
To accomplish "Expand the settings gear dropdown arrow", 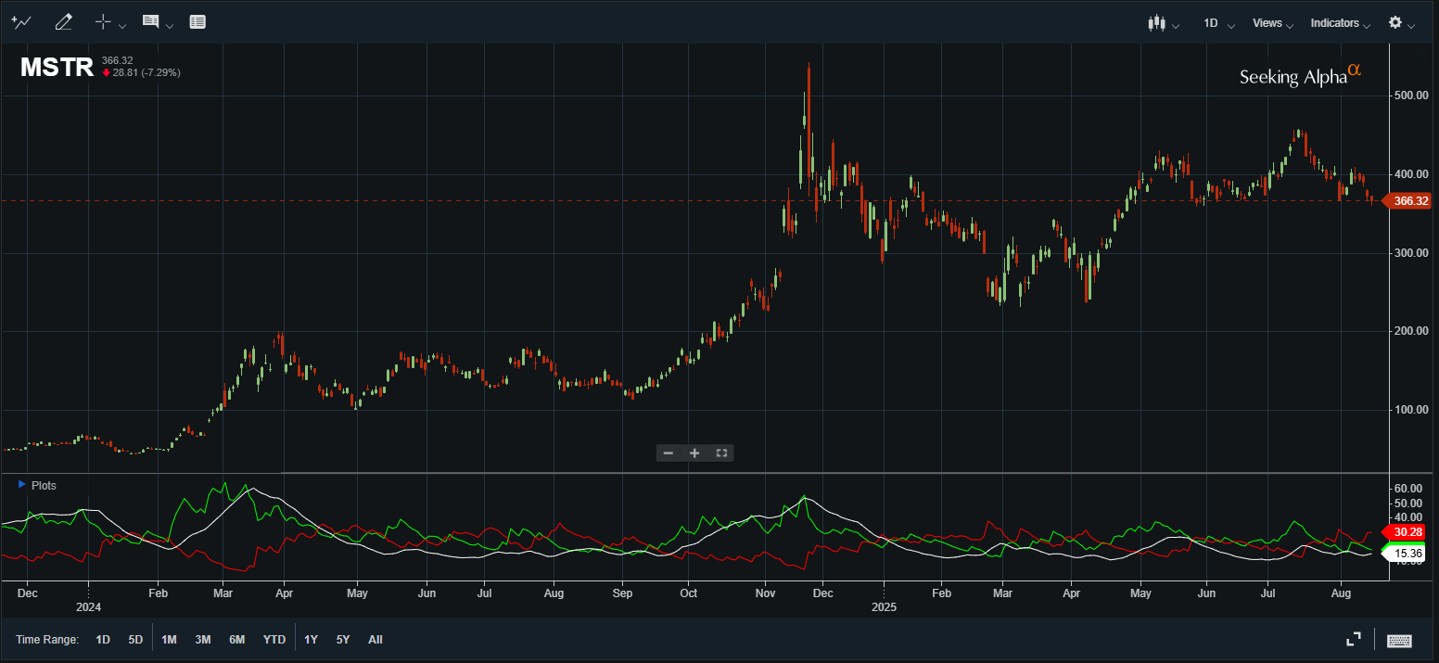I will (x=1411, y=26).
